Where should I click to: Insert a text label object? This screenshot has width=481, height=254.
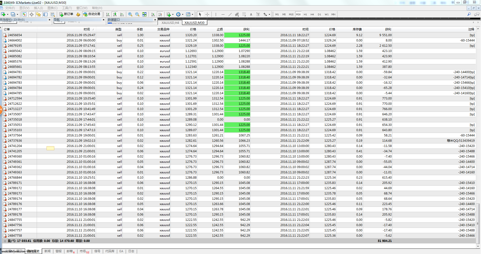tap(258, 14)
